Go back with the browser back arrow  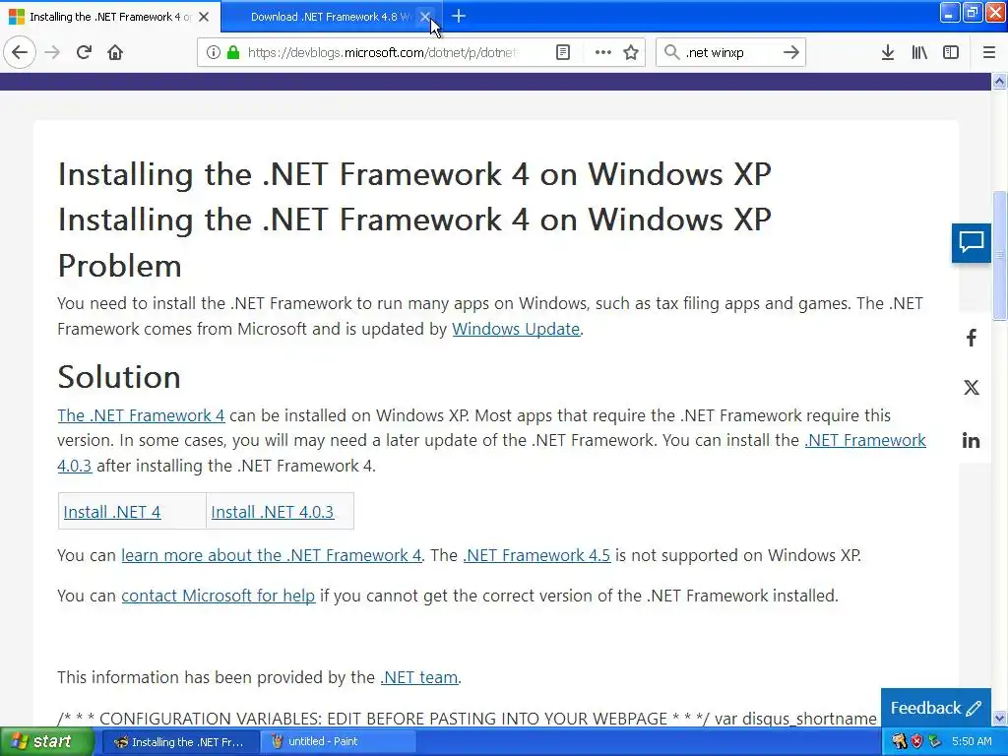[20, 52]
